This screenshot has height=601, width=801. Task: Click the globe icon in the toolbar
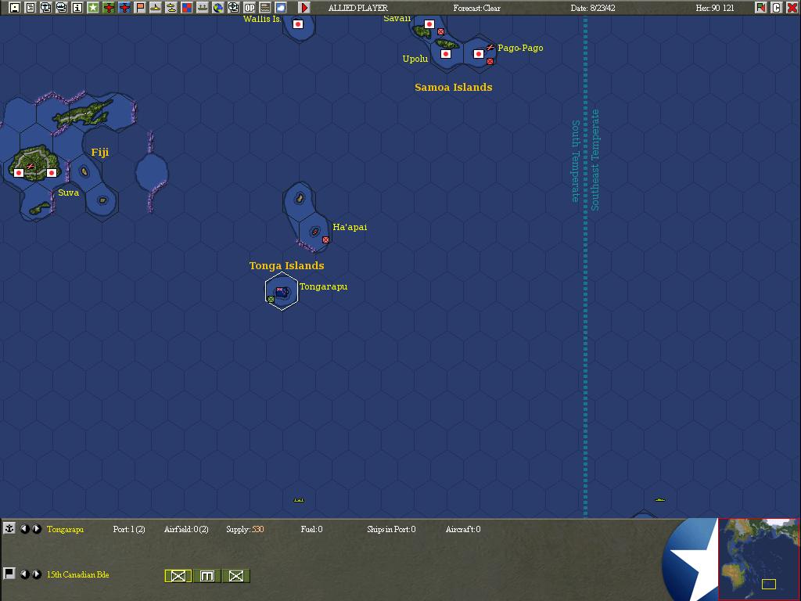[218, 8]
